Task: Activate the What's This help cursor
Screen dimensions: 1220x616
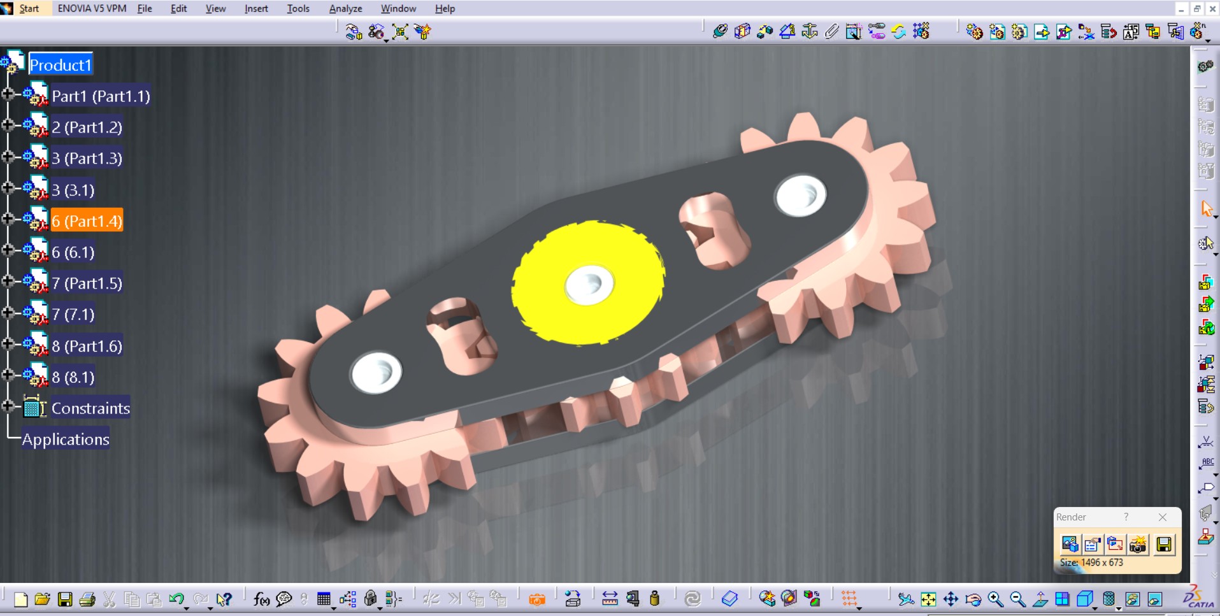Action: [224, 599]
